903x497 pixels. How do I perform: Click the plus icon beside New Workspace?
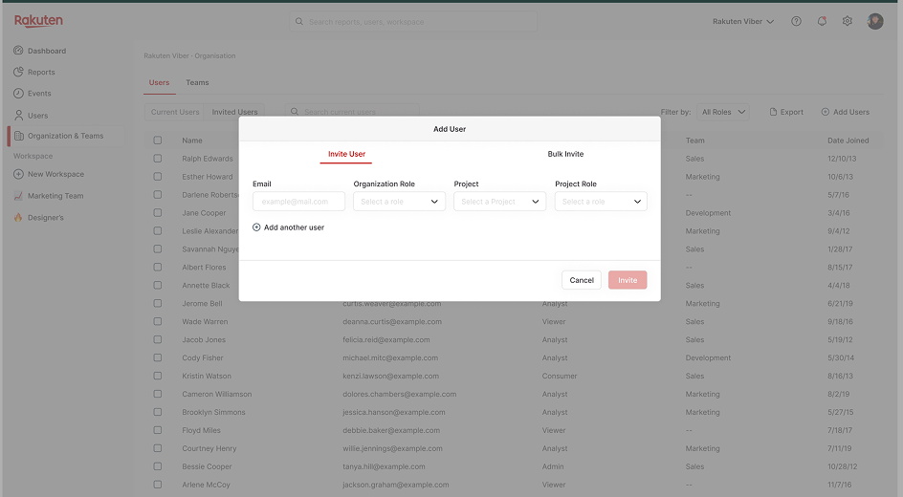point(18,174)
